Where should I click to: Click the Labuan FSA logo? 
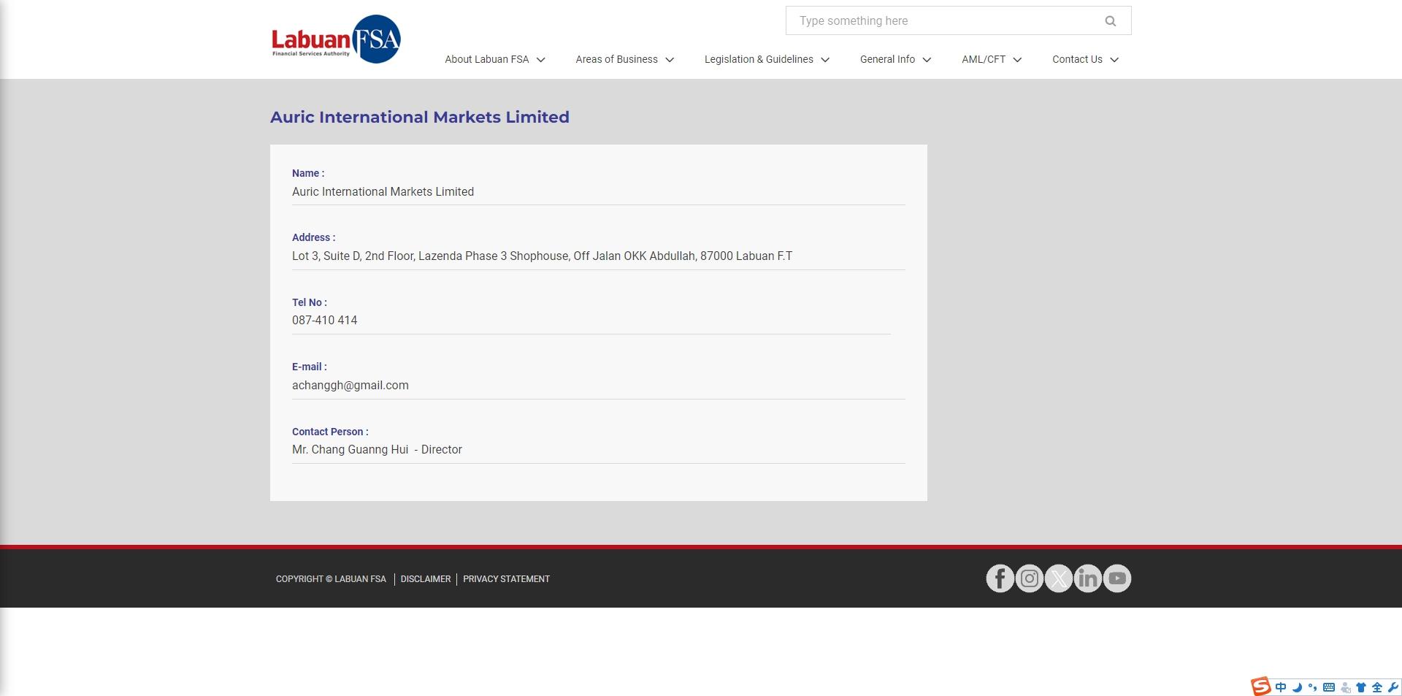point(336,39)
